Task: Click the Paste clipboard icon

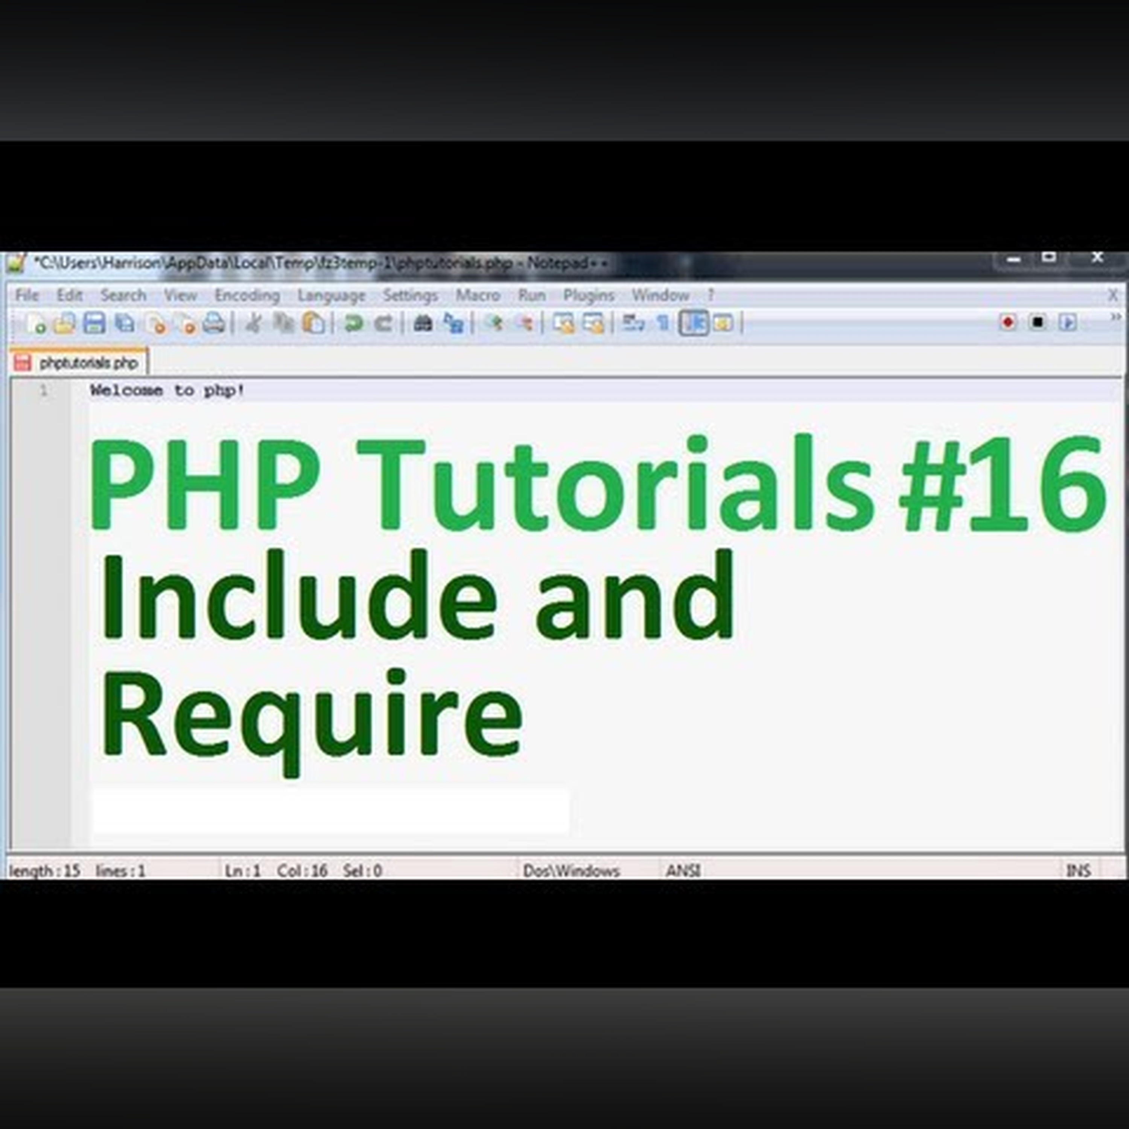Action: [313, 323]
